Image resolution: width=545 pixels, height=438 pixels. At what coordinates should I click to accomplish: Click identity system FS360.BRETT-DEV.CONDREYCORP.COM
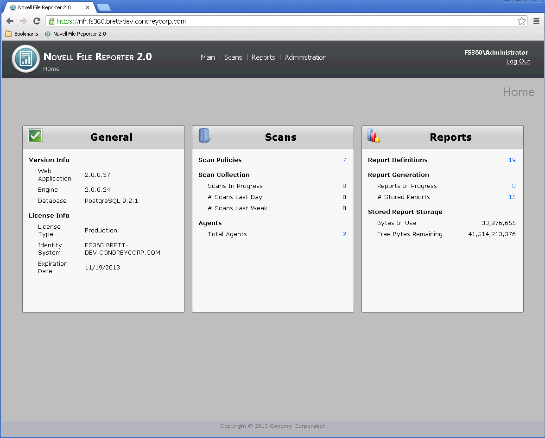coord(122,249)
